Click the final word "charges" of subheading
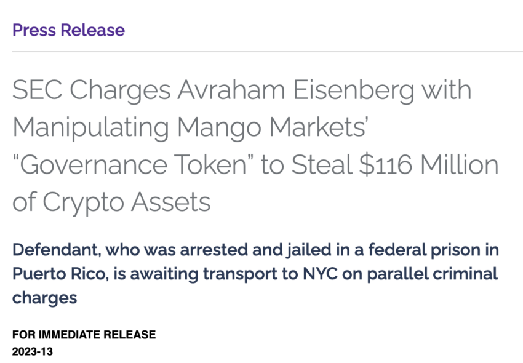The image size is (523, 363). click(x=44, y=298)
